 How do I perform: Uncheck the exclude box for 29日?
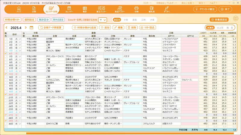pyautogui.click(x=6, y=121)
